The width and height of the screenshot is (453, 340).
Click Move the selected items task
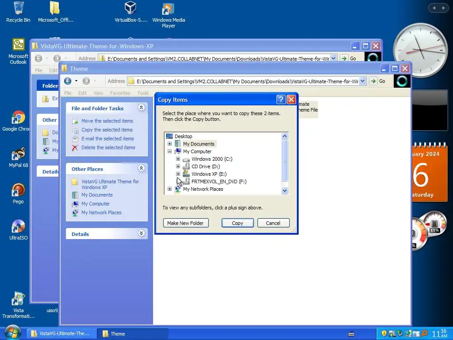[x=107, y=121]
